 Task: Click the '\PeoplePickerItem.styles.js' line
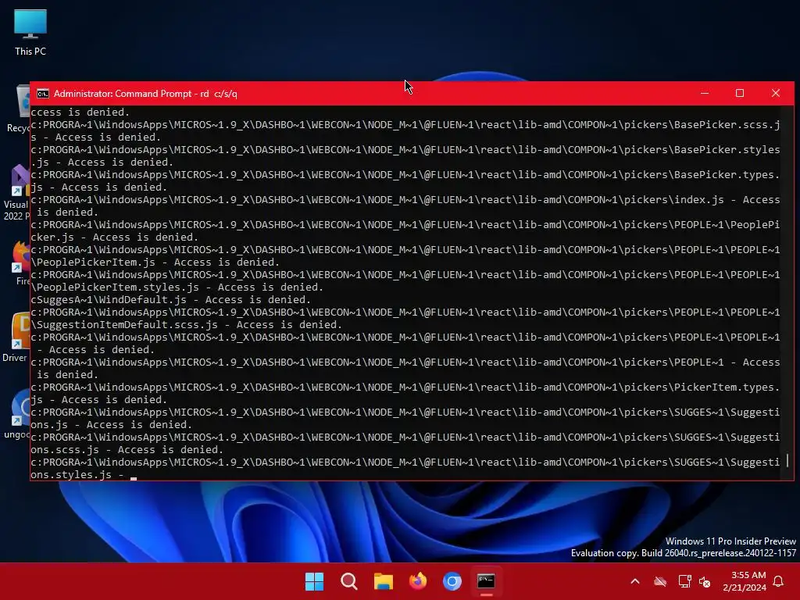(x=177, y=287)
